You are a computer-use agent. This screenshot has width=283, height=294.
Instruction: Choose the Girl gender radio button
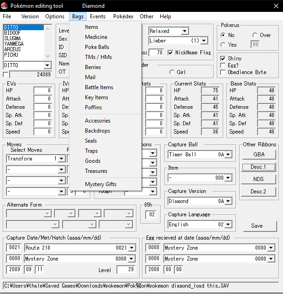[172, 72]
